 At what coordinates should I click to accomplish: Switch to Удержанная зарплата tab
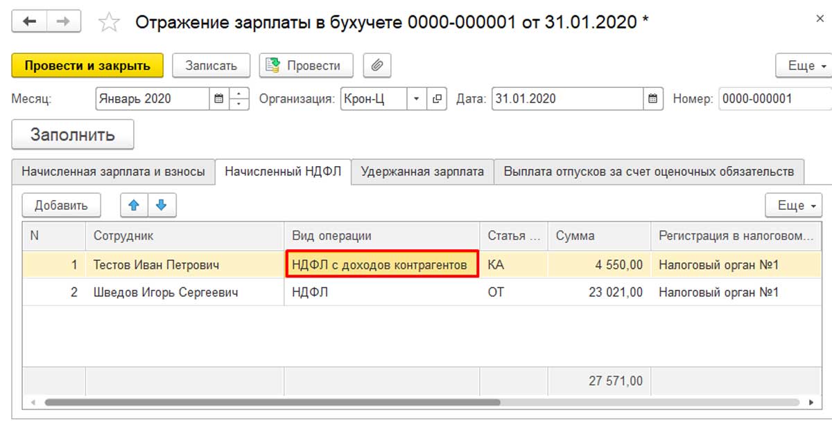point(422,172)
